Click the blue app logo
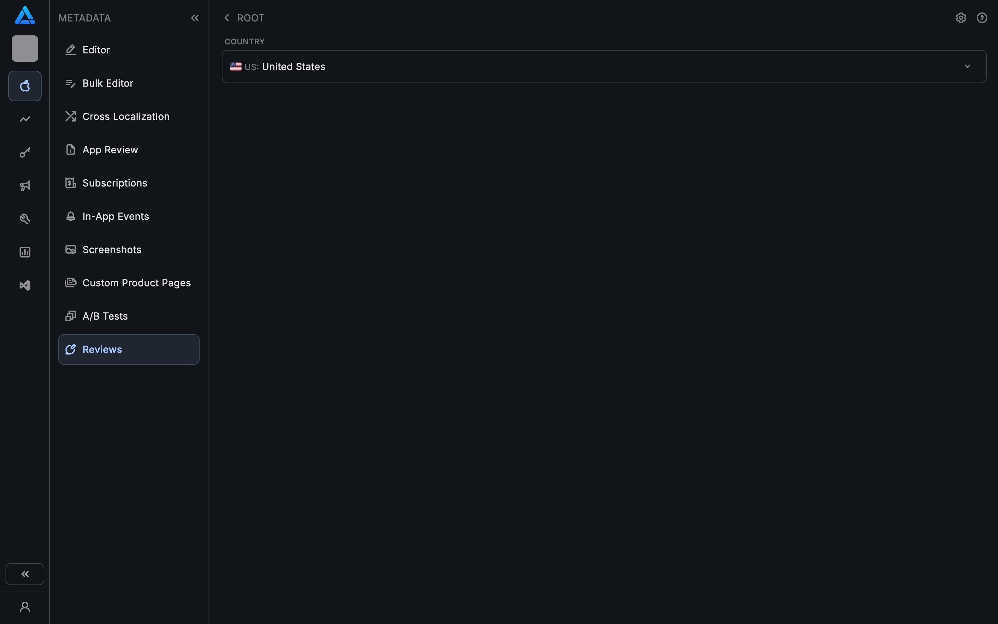 (25, 15)
